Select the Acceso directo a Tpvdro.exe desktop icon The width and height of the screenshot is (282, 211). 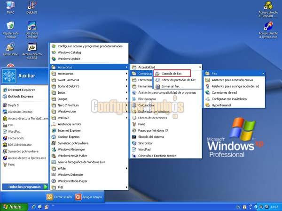pyautogui.click(x=268, y=30)
